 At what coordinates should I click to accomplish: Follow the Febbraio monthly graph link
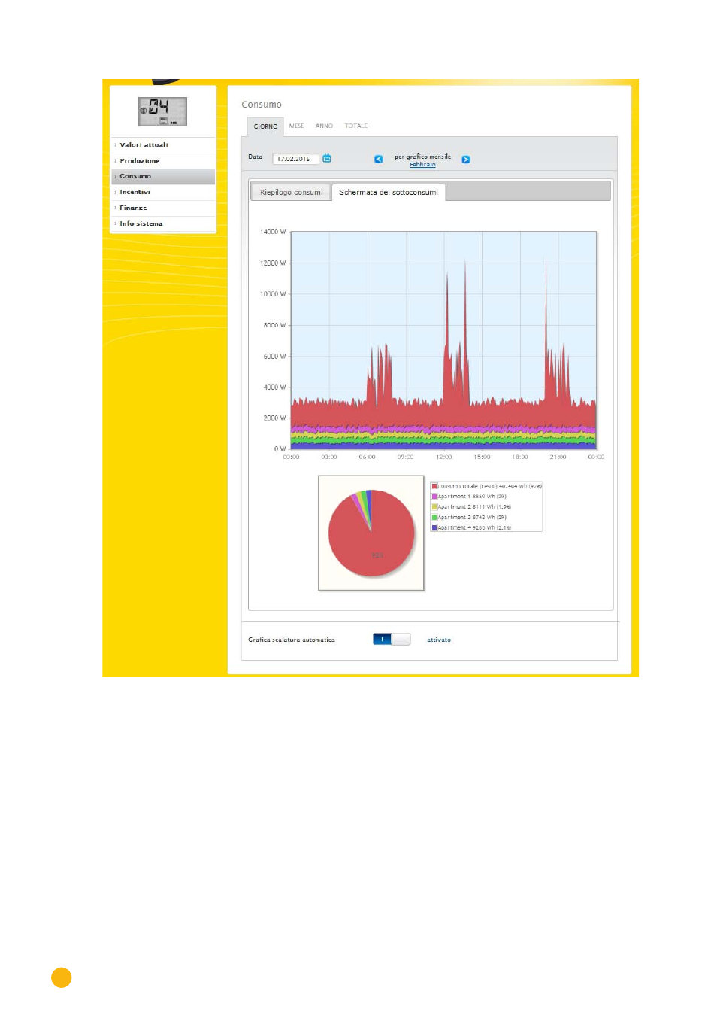click(422, 164)
